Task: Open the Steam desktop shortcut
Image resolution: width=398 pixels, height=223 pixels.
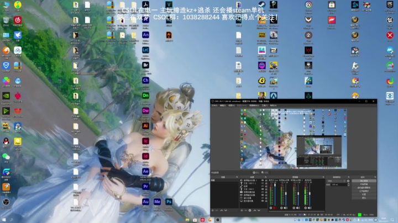Action: 261,4
